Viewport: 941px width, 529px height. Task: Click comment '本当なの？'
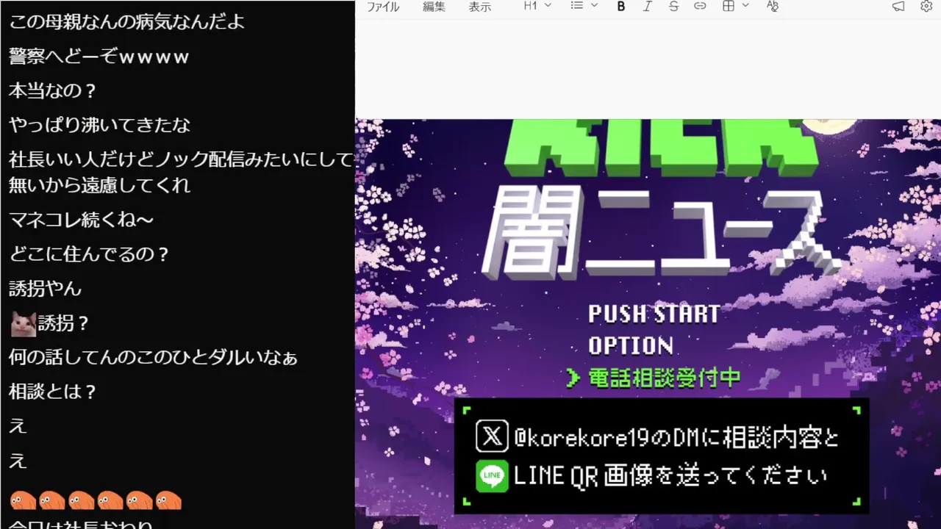53,91
